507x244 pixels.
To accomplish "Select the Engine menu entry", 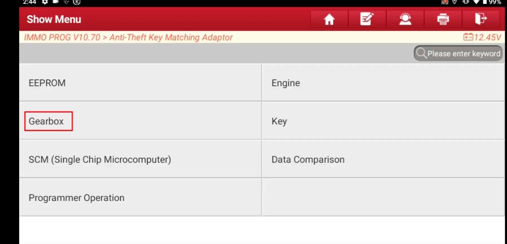I will tap(383, 83).
